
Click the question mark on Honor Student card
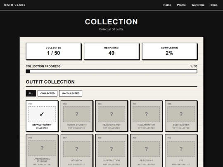click(77, 114)
